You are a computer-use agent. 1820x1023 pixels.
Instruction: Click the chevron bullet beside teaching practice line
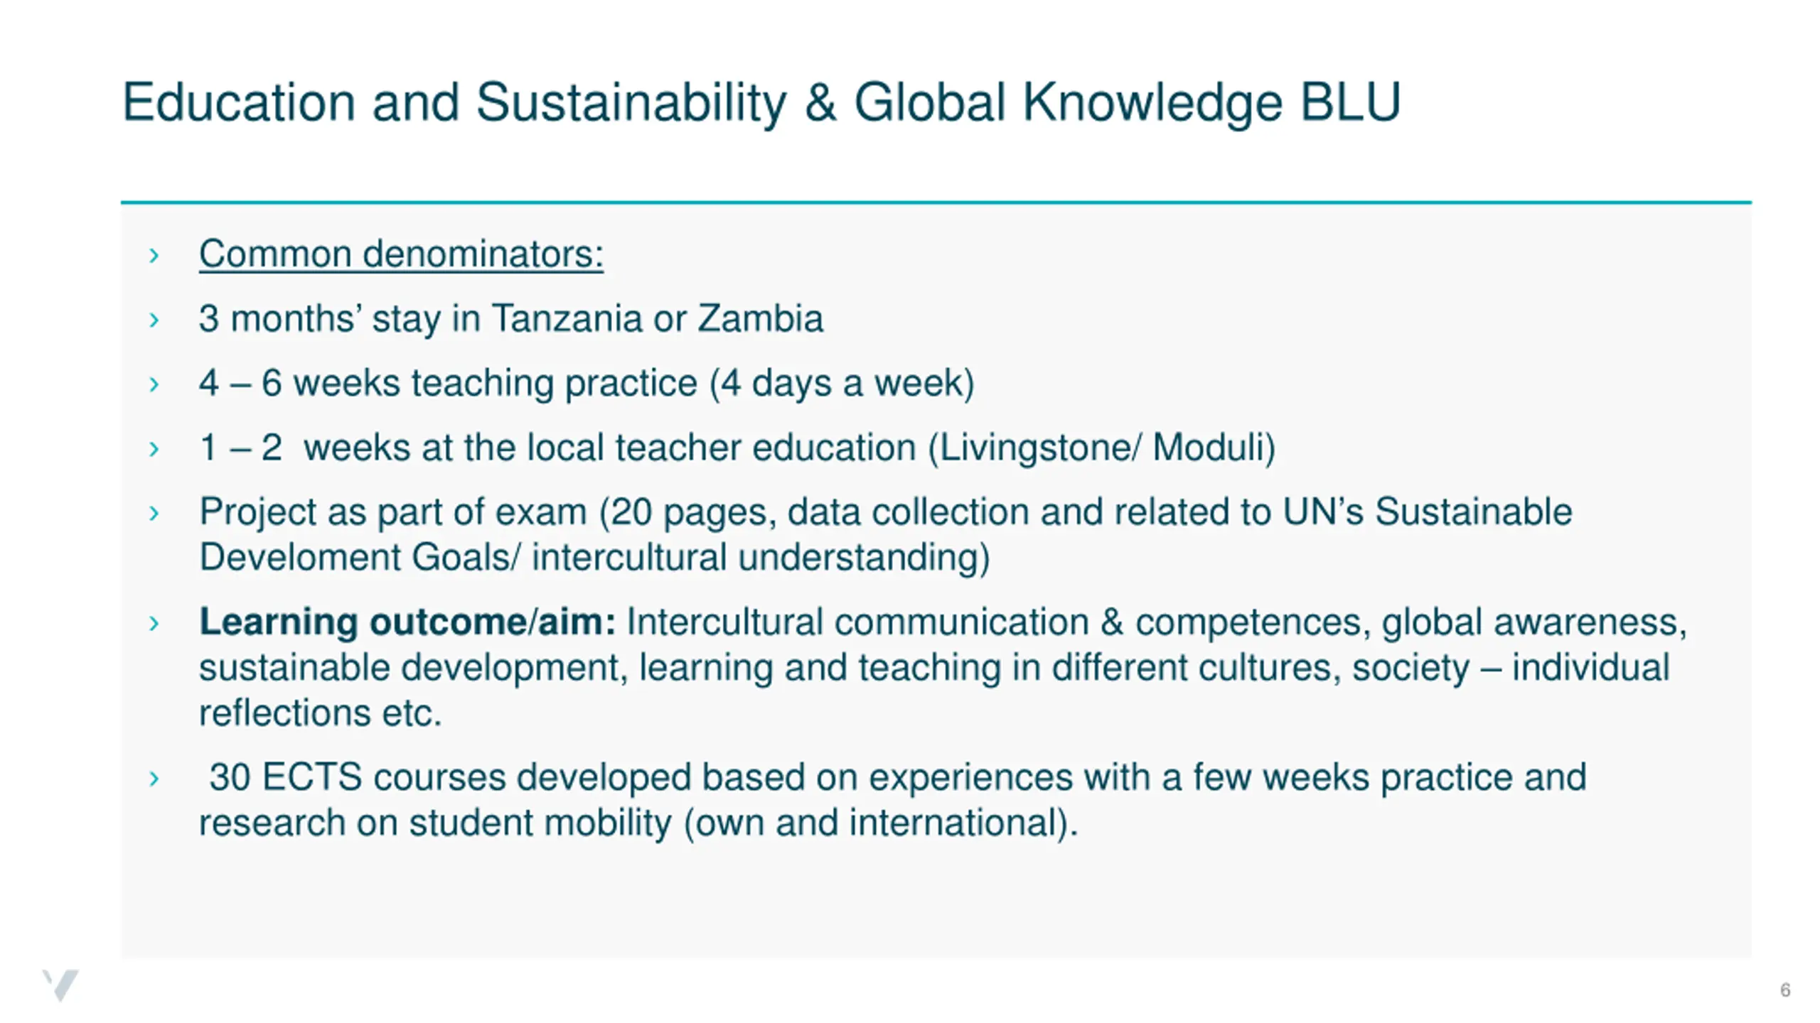coord(154,384)
